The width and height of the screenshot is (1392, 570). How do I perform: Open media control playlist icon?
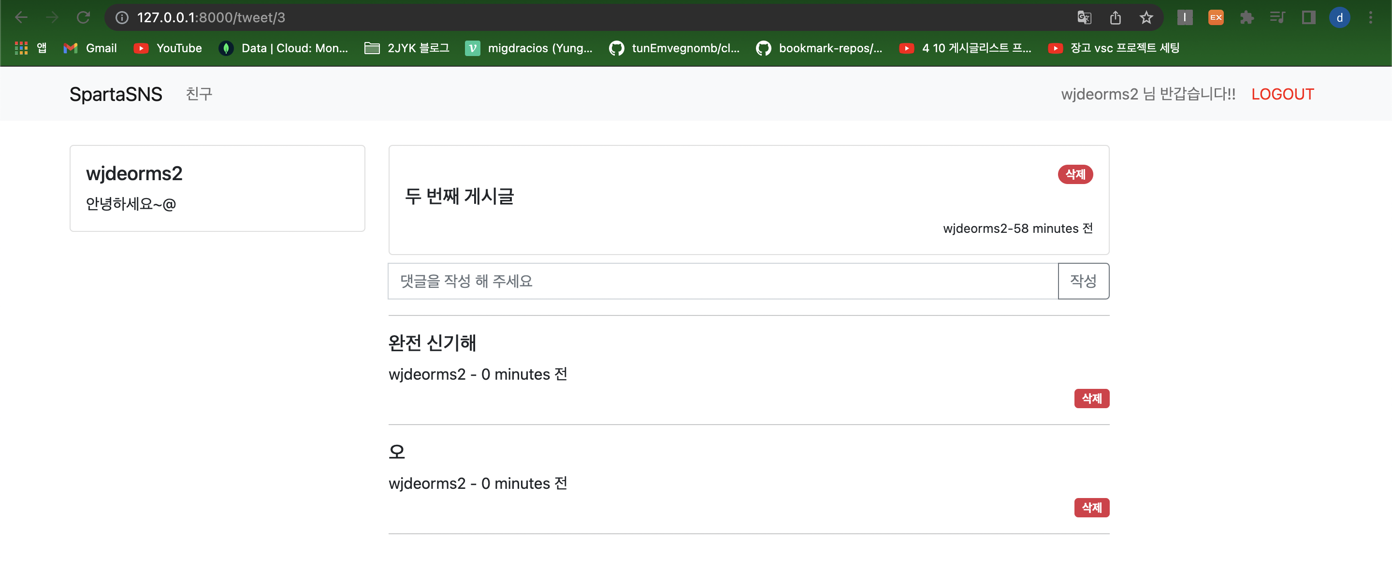1277,18
